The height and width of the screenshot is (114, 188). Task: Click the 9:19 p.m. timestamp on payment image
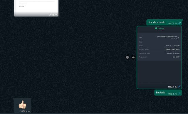point(172,87)
